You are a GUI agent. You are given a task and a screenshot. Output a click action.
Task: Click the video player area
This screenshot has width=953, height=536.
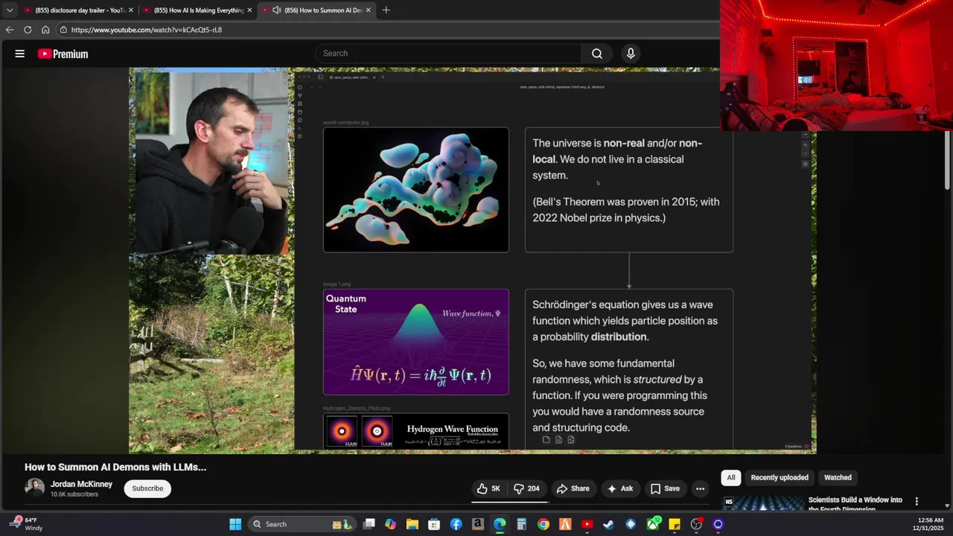(472, 261)
